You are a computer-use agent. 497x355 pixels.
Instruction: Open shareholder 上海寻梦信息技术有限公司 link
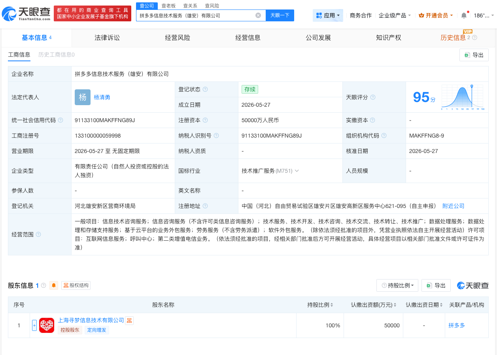click(91, 320)
